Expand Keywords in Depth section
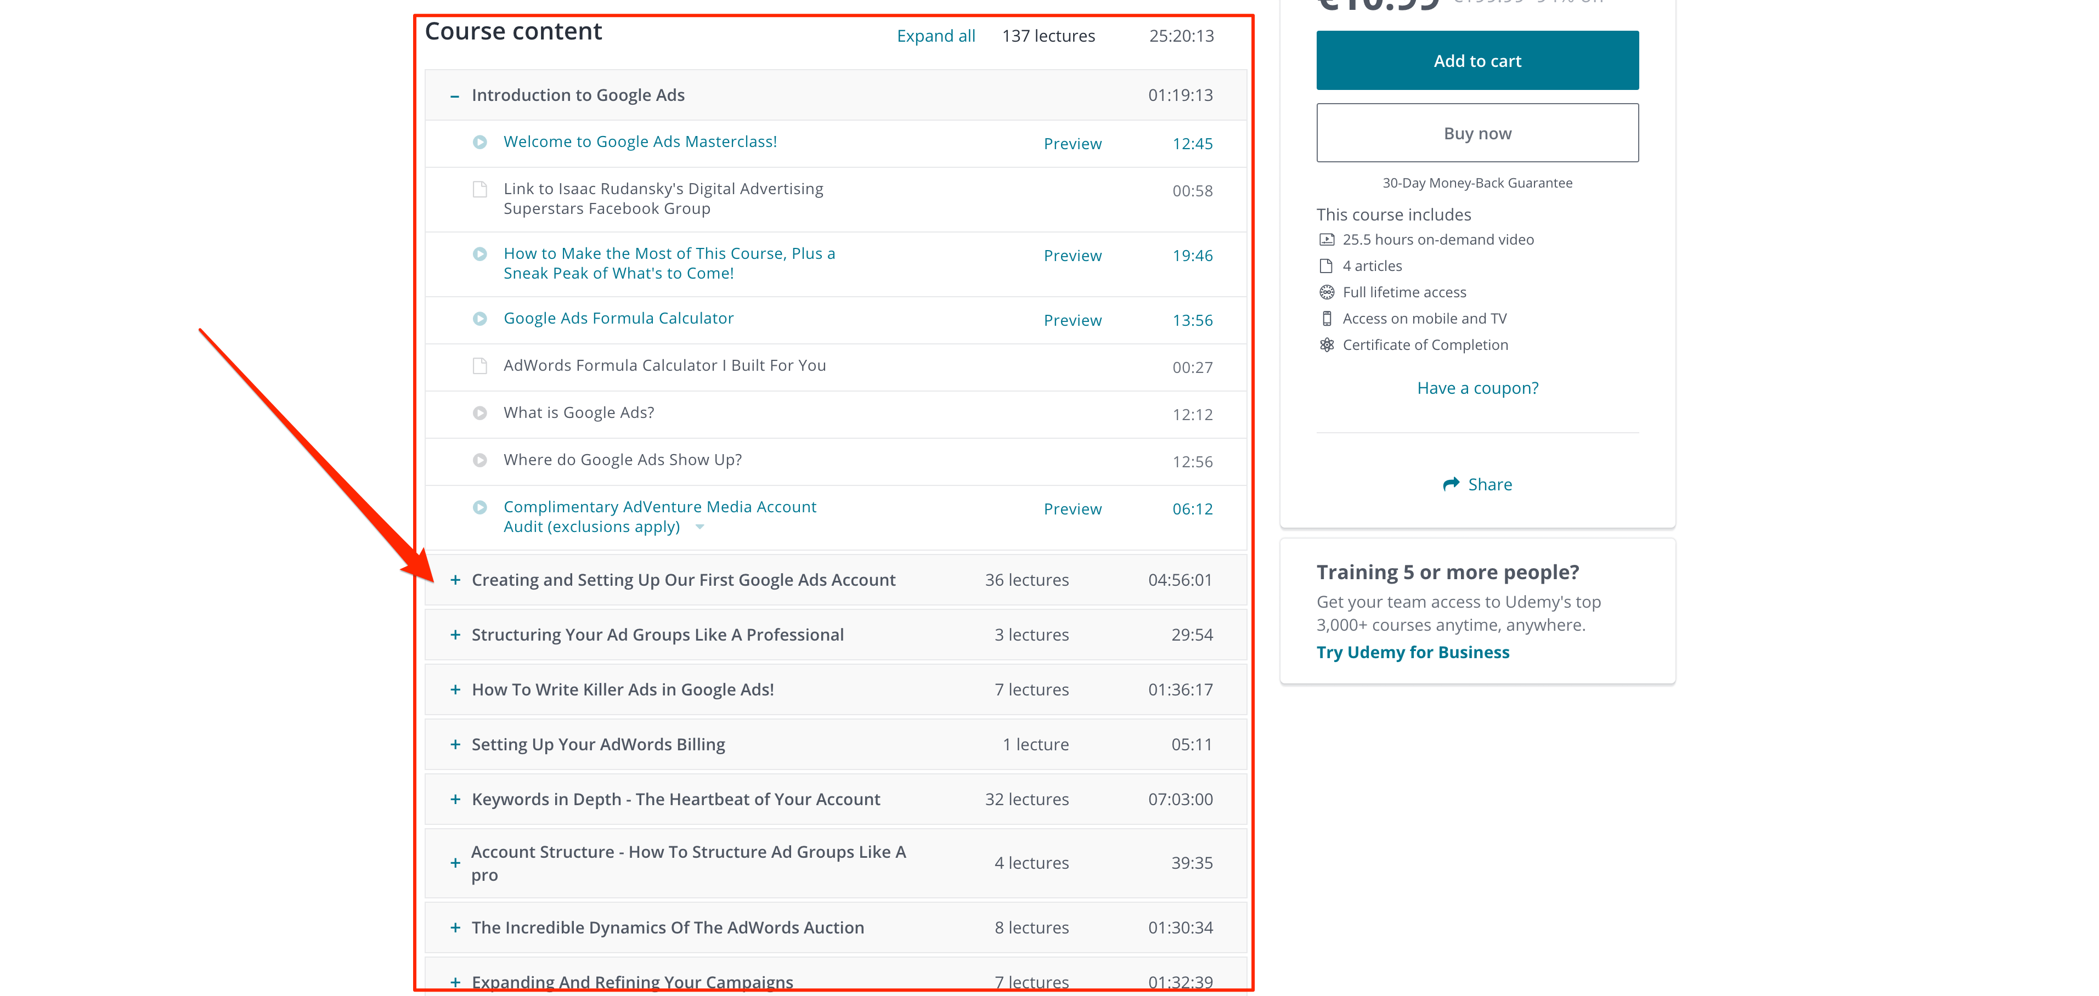This screenshot has height=996, width=2099. click(x=455, y=799)
